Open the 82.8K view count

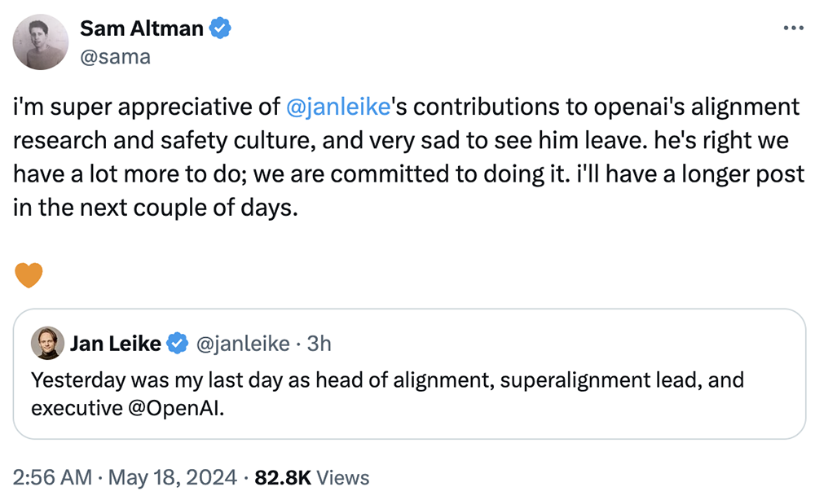click(283, 477)
